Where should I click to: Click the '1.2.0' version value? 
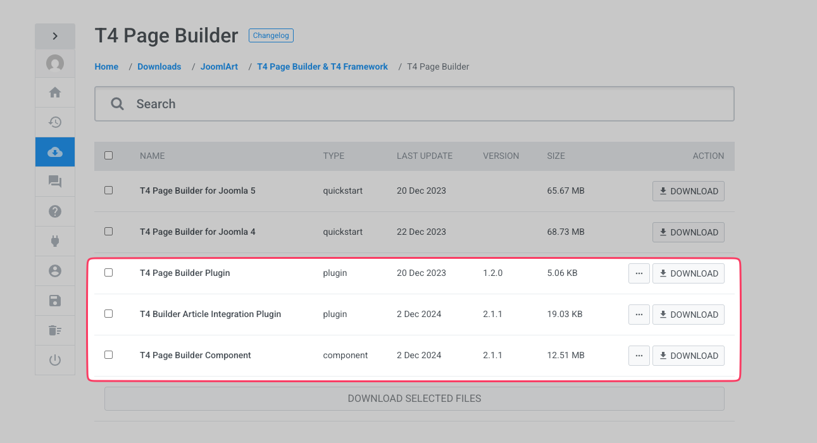coord(492,273)
